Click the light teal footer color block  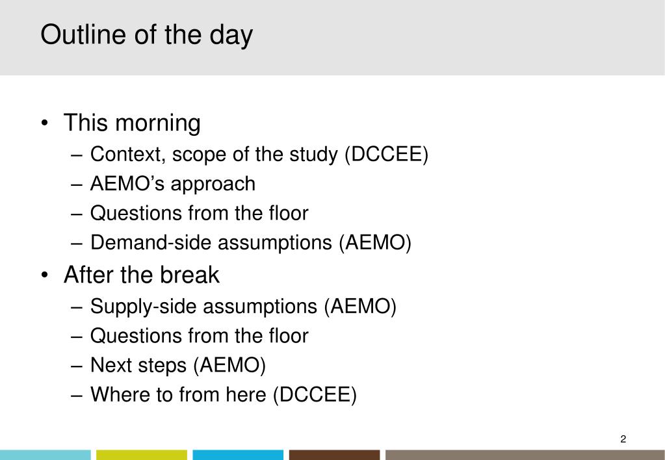46,455
